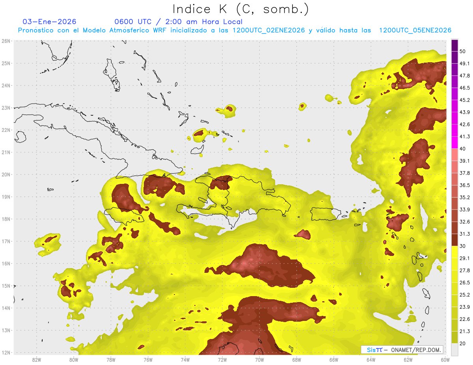Click the 76W longitude label

coord(148,359)
